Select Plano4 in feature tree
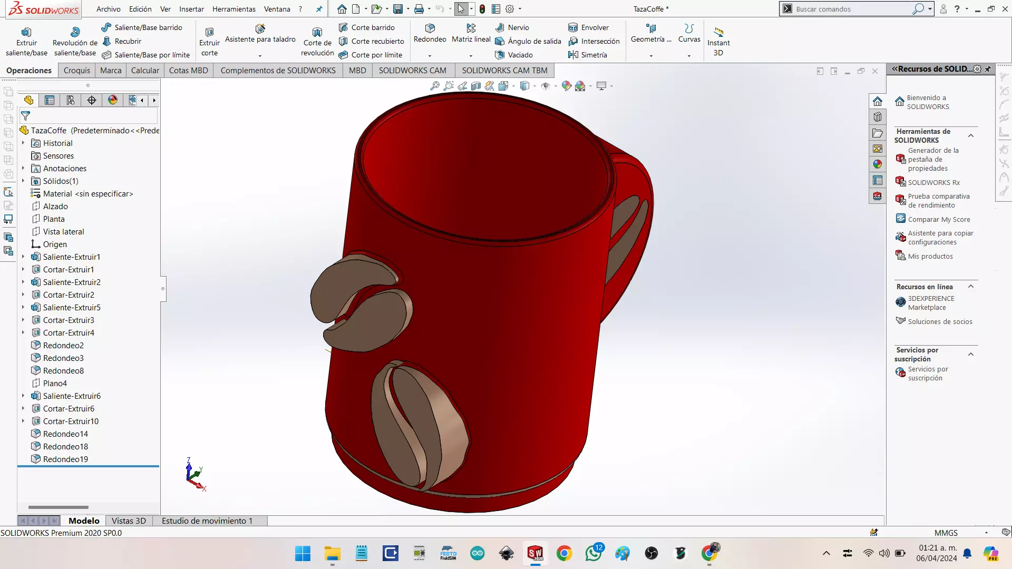Viewport: 1012px width, 569px height. [x=55, y=383]
